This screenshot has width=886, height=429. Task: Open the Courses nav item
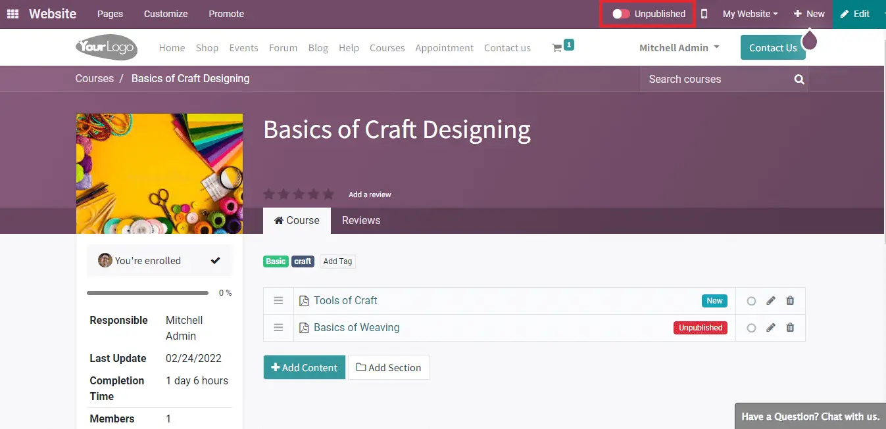(387, 48)
